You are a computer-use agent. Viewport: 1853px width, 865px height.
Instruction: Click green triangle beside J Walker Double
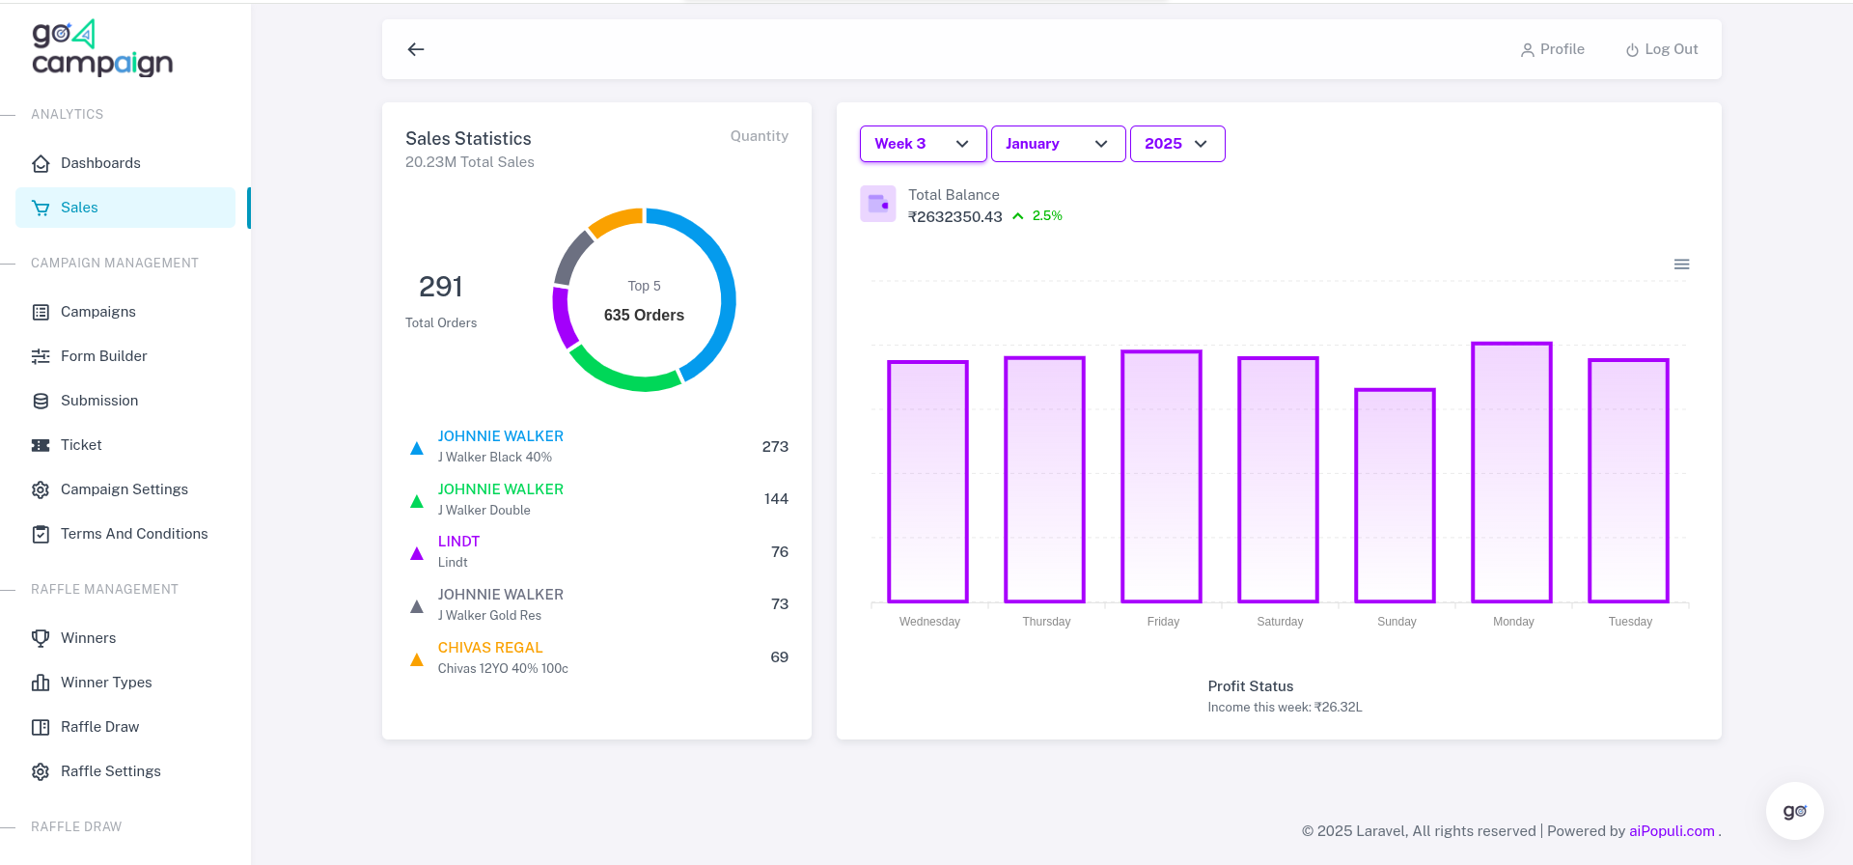tap(417, 501)
